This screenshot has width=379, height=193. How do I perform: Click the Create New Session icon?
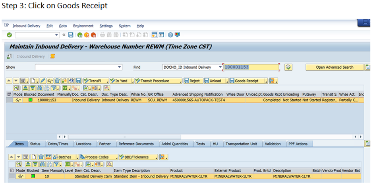155,35
